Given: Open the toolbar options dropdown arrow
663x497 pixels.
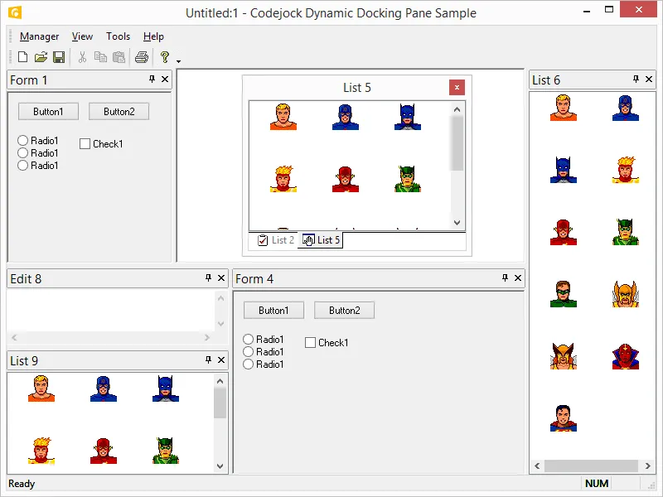Looking at the screenshot, I should [x=177, y=60].
